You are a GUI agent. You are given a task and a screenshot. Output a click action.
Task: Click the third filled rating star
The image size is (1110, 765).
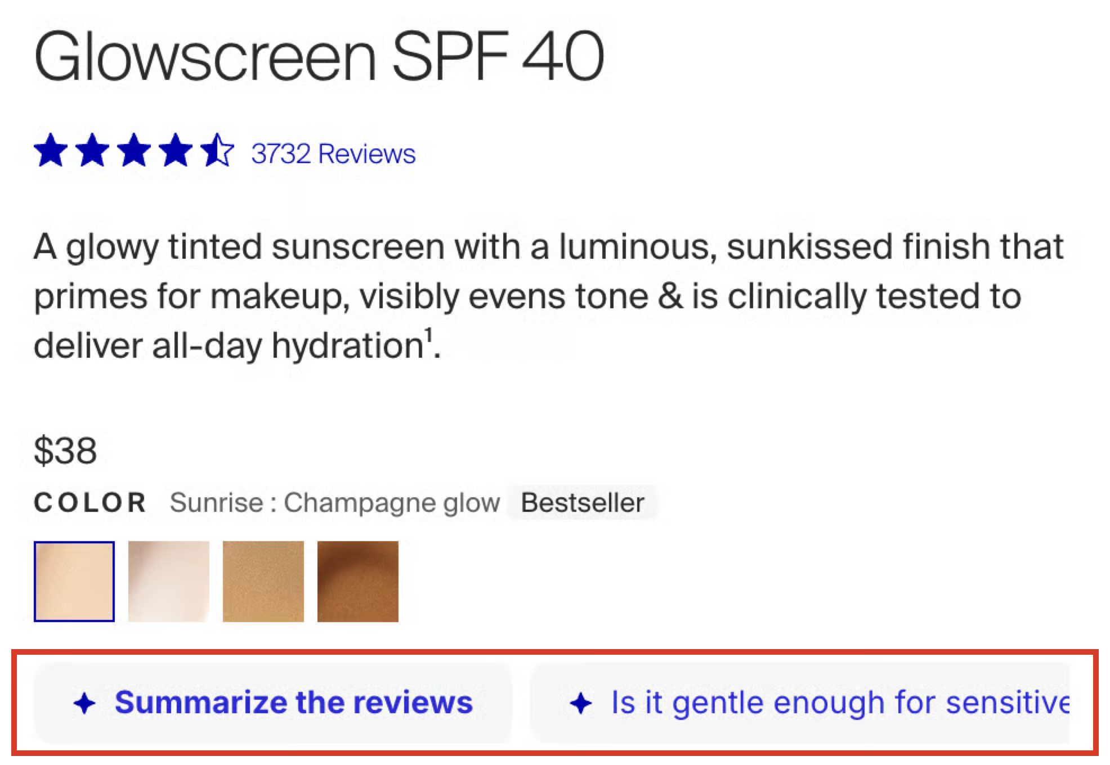[x=135, y=150]
